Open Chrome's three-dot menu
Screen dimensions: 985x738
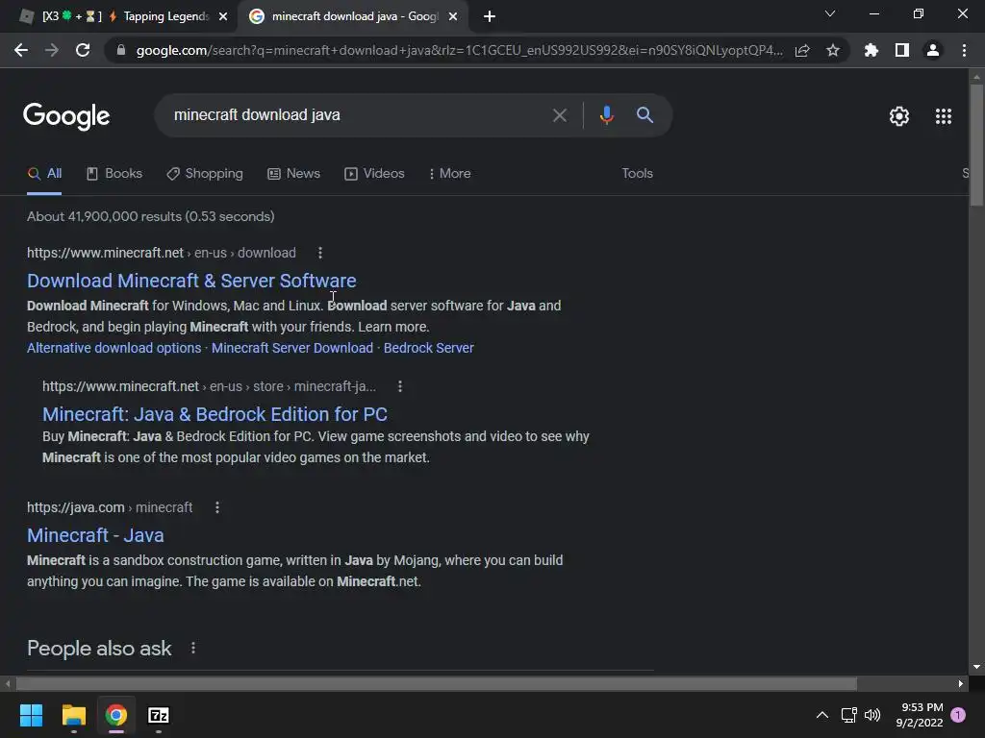tap(964, 50)
